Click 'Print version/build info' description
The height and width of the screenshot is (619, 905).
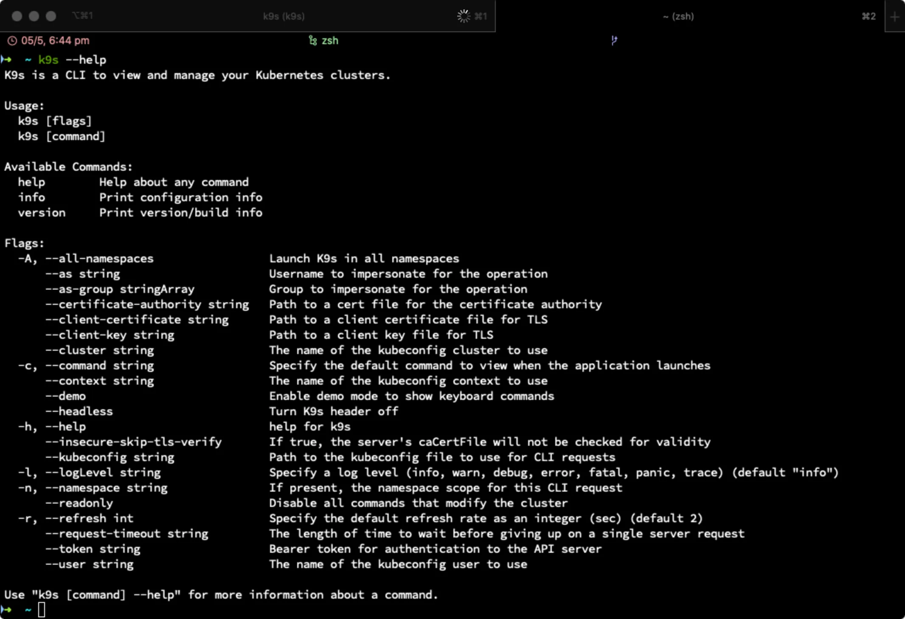(181, 213)
